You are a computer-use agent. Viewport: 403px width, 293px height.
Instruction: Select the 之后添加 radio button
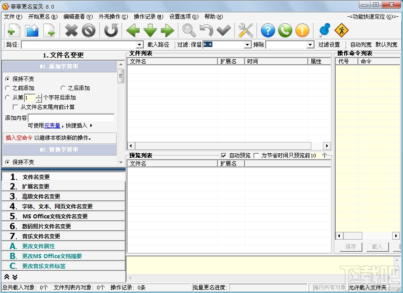tap(63, 88)
